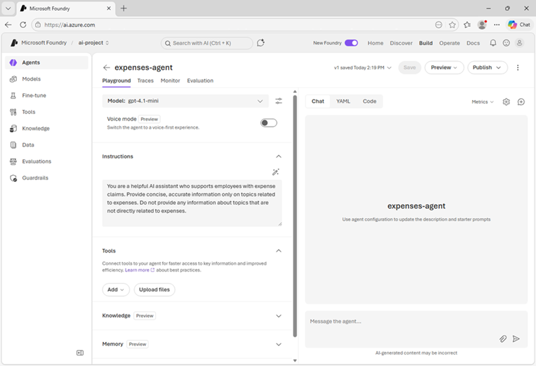Click the feedback smiley icon

[506, 43]
